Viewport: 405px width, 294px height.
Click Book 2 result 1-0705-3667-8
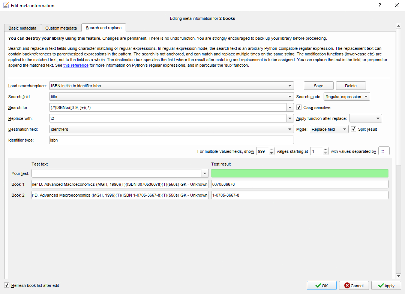pos(300,195)
